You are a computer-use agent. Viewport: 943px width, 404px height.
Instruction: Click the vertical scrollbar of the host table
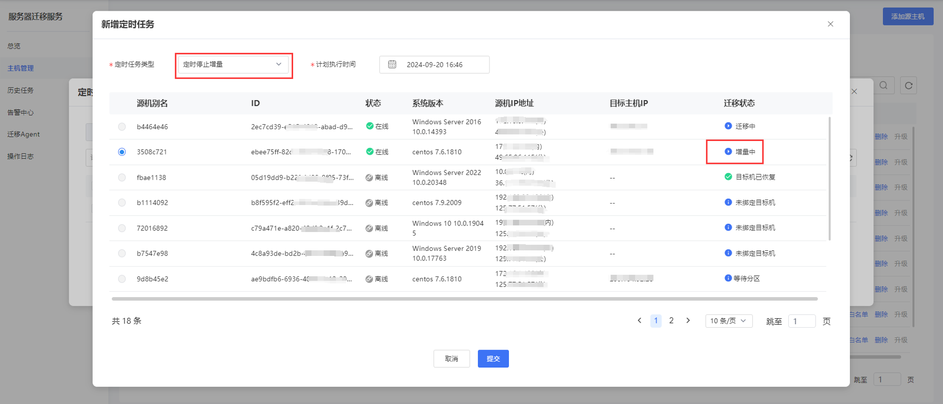(830, 179)
